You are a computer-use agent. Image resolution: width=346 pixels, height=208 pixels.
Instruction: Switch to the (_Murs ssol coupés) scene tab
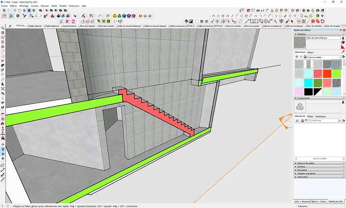click(x=106, y=26)
